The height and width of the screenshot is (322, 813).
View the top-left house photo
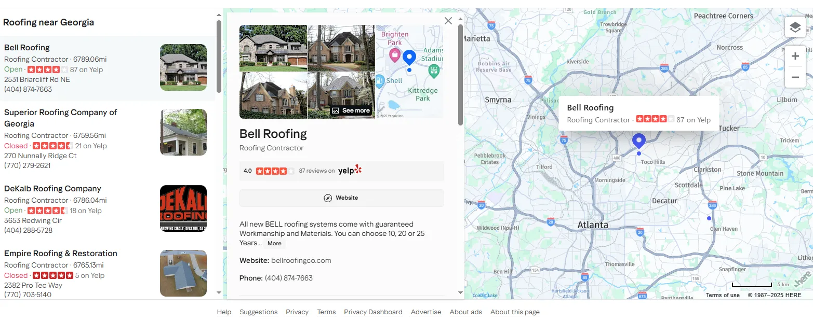click(x=273, y=48)
